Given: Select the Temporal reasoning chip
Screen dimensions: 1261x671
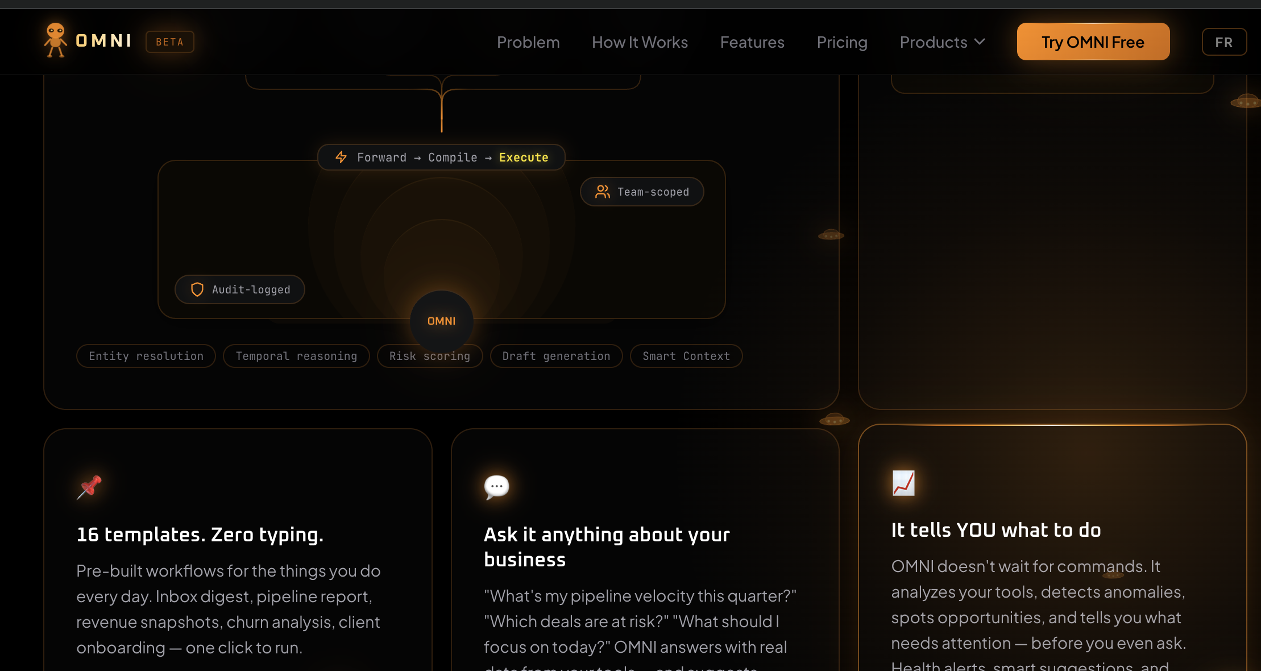Looking at the screenshot, I should coord(296,356).
